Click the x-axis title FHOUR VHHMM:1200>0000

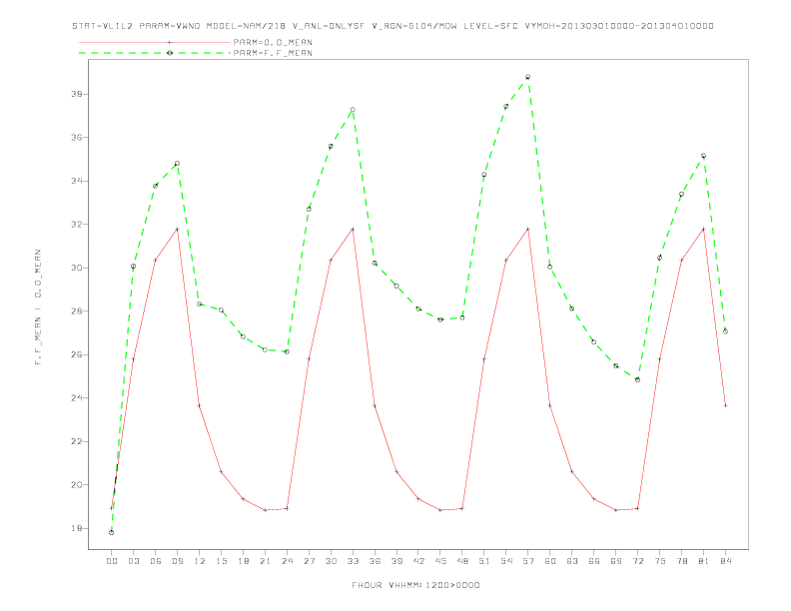coord(415,585)
